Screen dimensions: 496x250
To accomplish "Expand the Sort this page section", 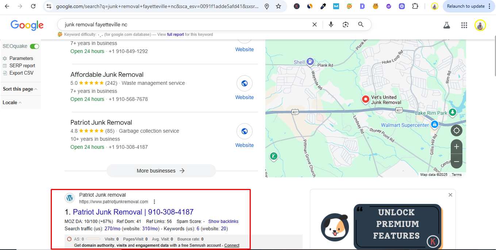I will coord(20,89).
